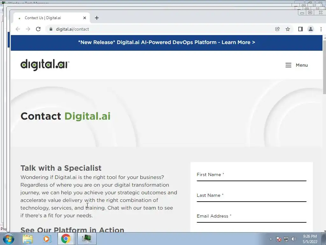The image size is (326, 245).
Task: Open the volume speaker tray icon
Action: [294, 239]
